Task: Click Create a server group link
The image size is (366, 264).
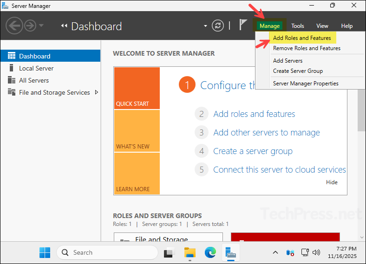Action: pyautogui.click(x=253, y=151)
